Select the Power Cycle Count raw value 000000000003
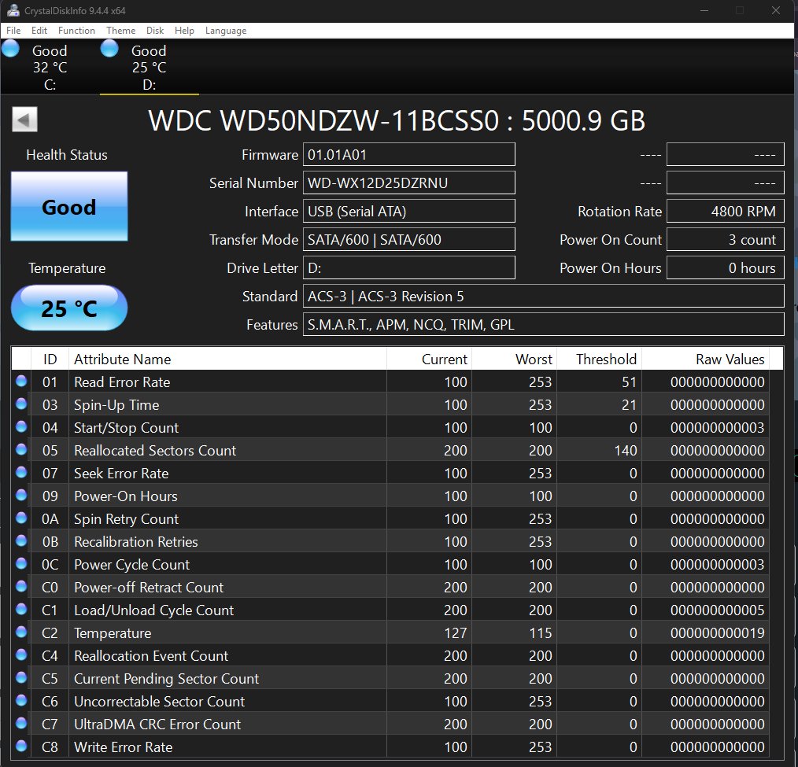The width and height of the screenshot is (798, 767). pos(717,565)
